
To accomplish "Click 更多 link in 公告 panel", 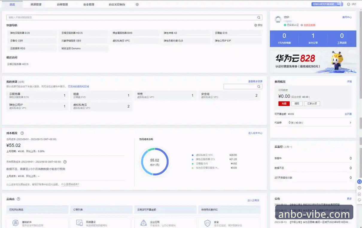I will point(349,199).
